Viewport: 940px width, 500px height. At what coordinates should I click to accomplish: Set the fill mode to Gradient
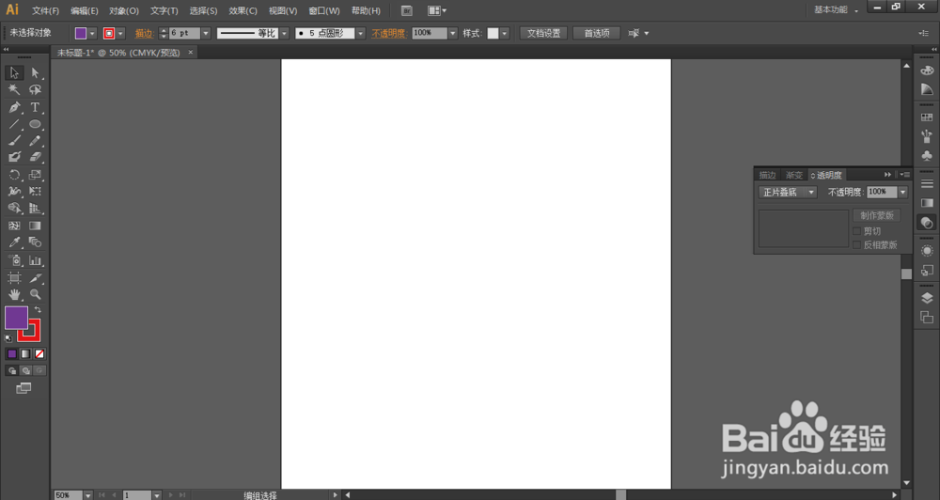pyautogui.click(x=25, y=354)
